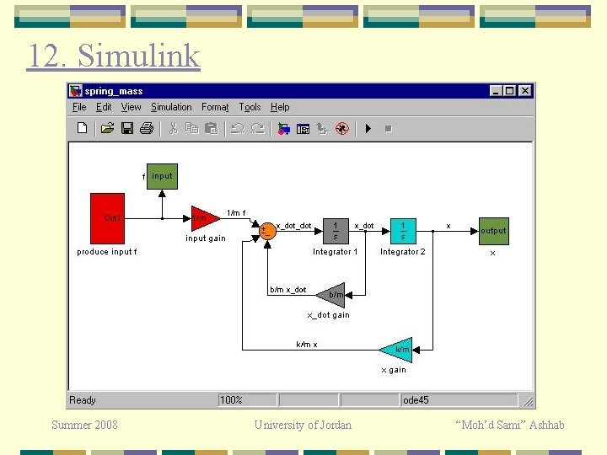Click the 'produce input f' label

(x=107, y=252)
